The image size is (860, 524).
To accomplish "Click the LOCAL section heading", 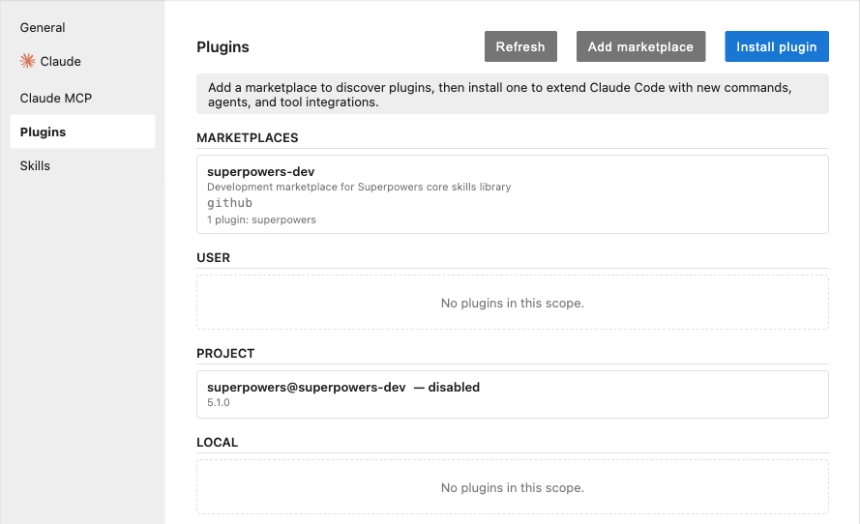I will coord(218,443).
